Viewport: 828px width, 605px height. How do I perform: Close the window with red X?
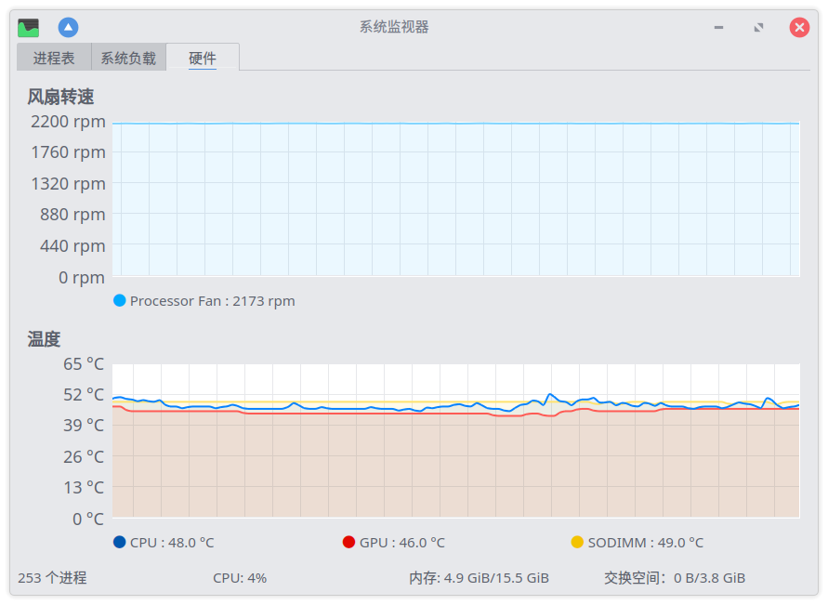point(799,28)
